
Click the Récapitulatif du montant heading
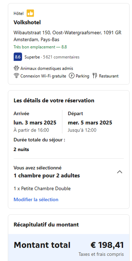(x=46, y=225)
